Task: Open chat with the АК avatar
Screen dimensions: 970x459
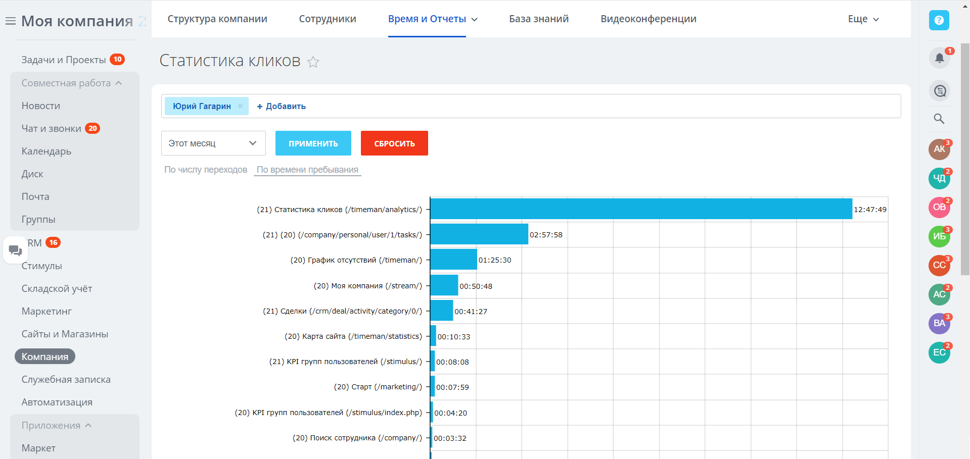Action: (x=939, y=149)
